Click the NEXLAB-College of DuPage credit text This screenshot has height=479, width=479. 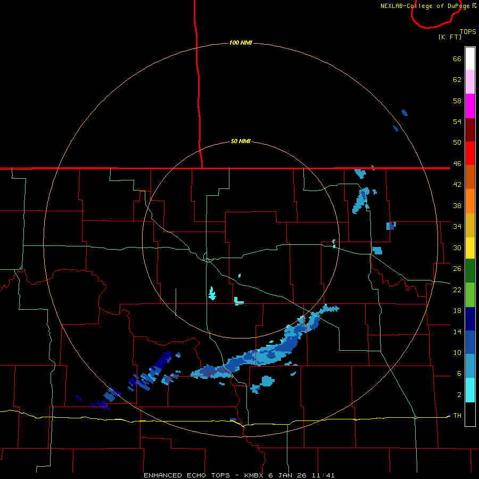(x=425, y=6)
